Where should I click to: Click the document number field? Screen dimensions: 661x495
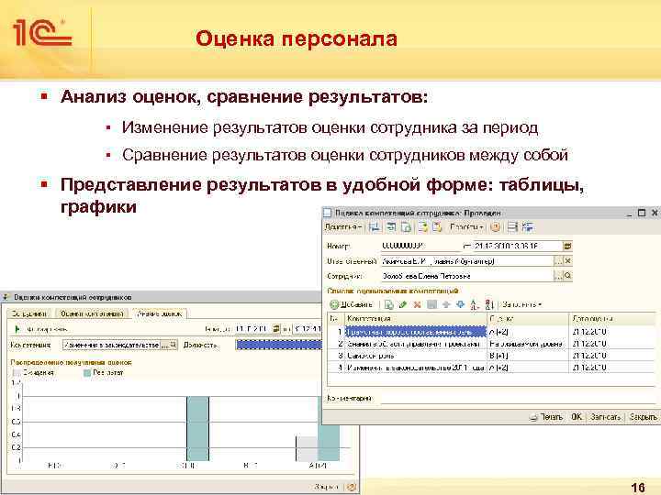click(x=420, y=247)
